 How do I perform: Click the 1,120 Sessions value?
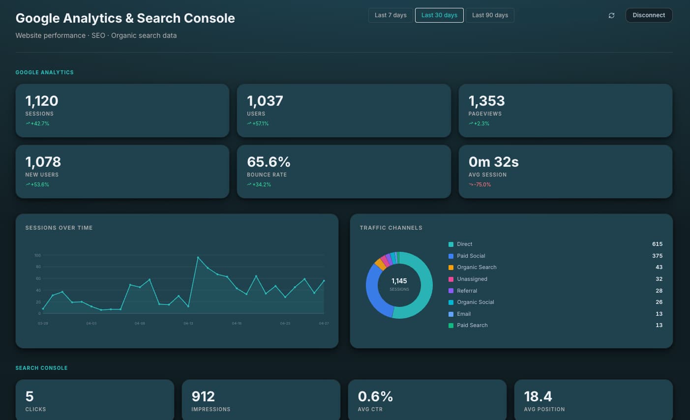click(42, 101)
